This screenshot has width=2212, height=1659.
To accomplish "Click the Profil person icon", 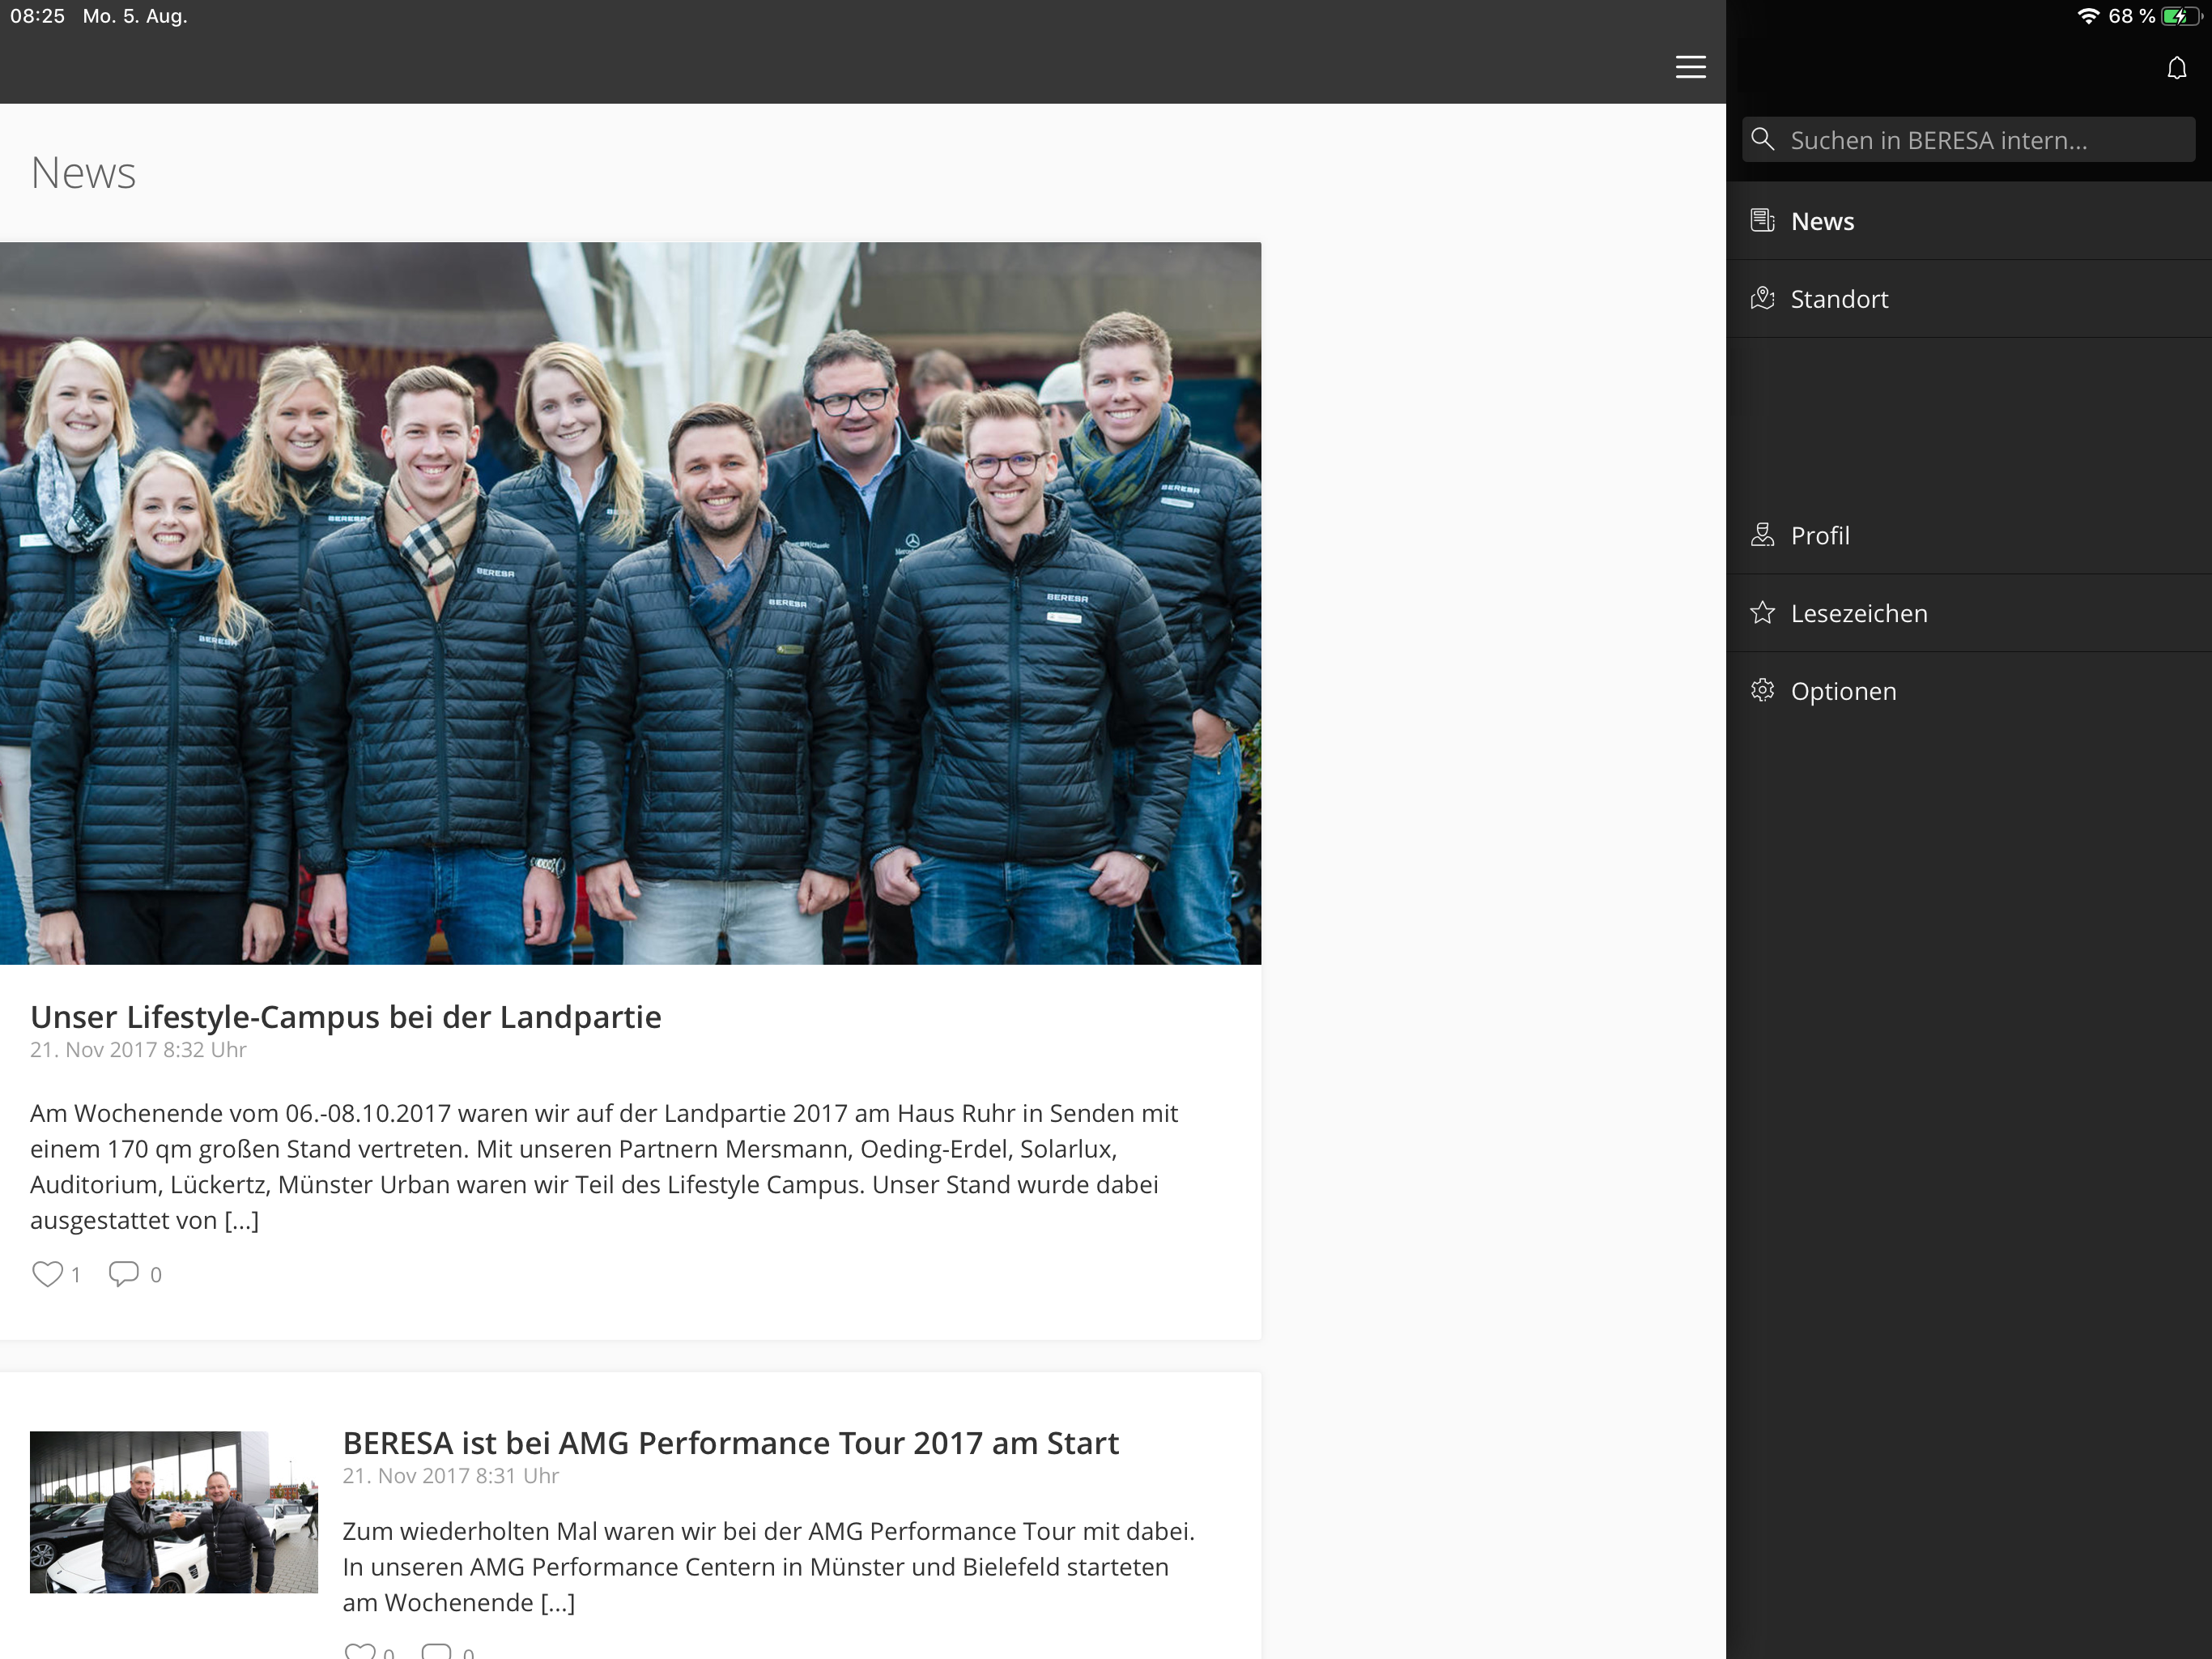I will click(1762, 535).
